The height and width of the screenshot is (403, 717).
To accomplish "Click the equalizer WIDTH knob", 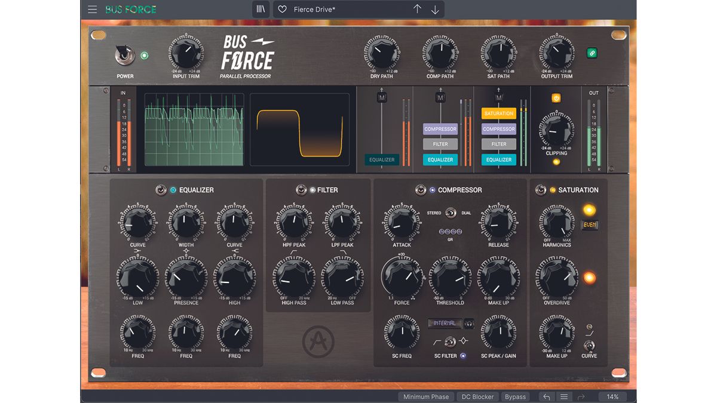I will point(186,222).
